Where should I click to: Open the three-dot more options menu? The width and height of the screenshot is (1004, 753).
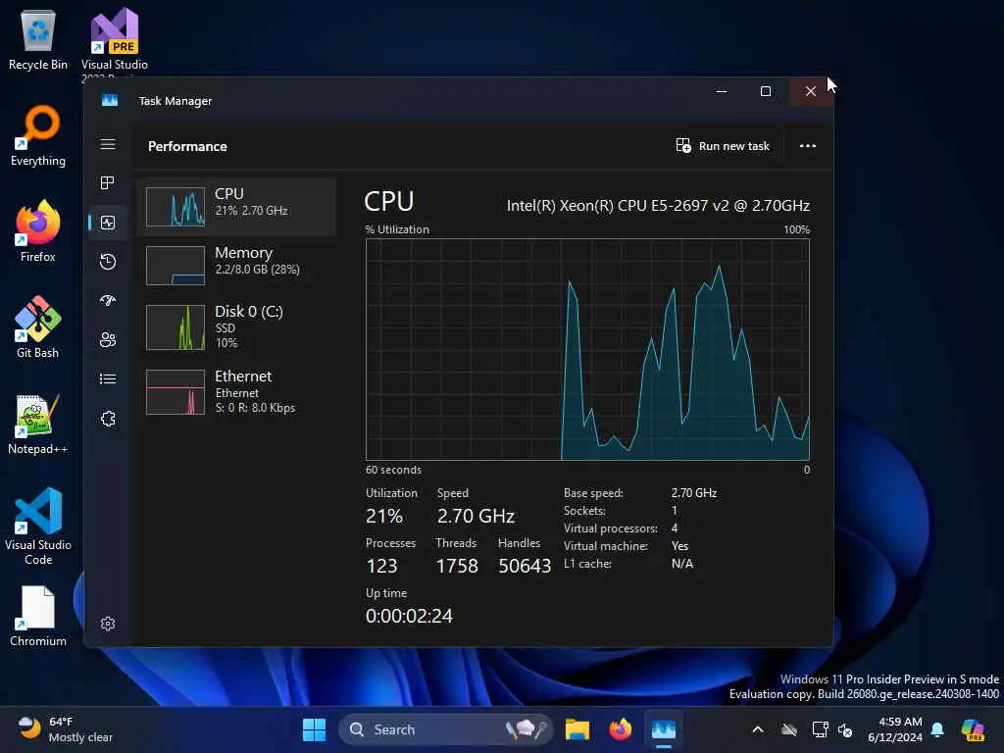coord(808,146)
